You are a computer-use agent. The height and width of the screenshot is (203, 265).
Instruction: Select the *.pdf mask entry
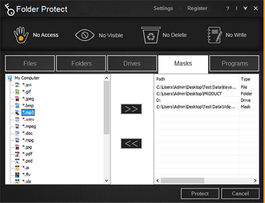coord(27,154)
